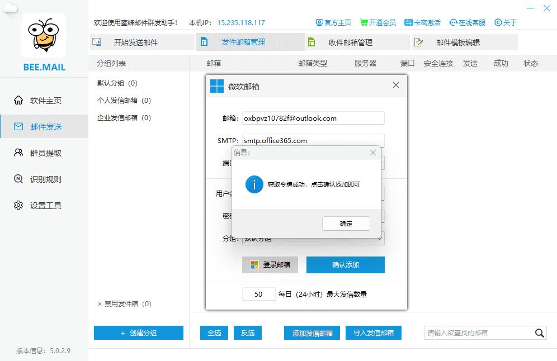Click the 服务器 column header

(365, 63)
